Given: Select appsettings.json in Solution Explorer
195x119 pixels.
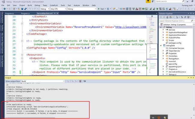Looking at the screenshot, I should click(175, 67).
